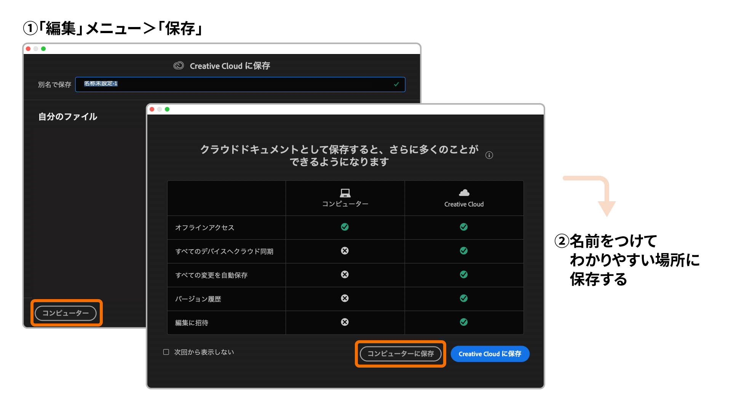Click the 別名で保存 filename input field

(x=240, y=84)
